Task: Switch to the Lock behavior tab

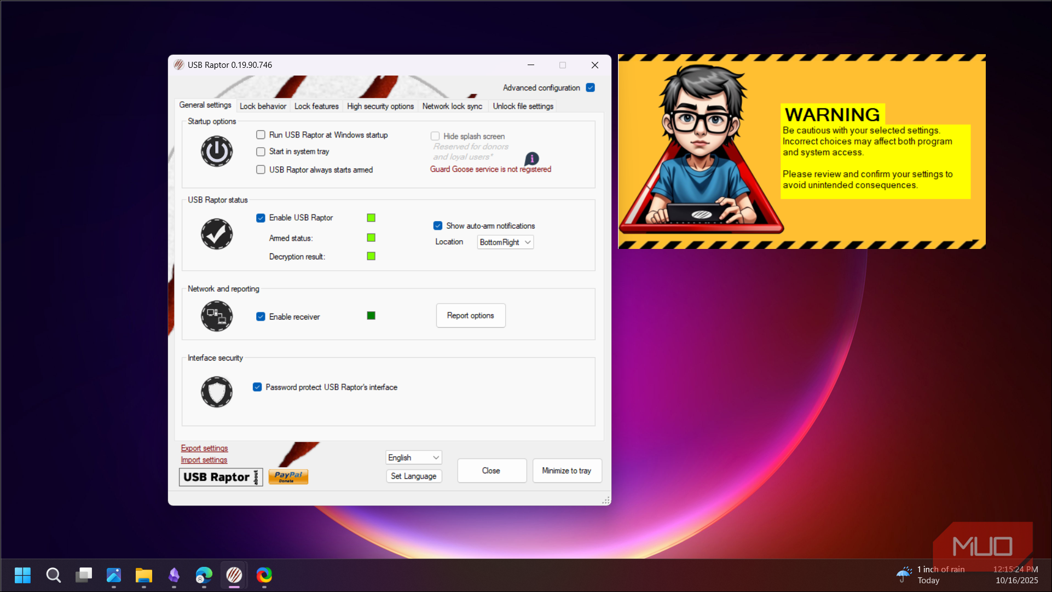Action: pyautogui.click(x=263, y=106)
